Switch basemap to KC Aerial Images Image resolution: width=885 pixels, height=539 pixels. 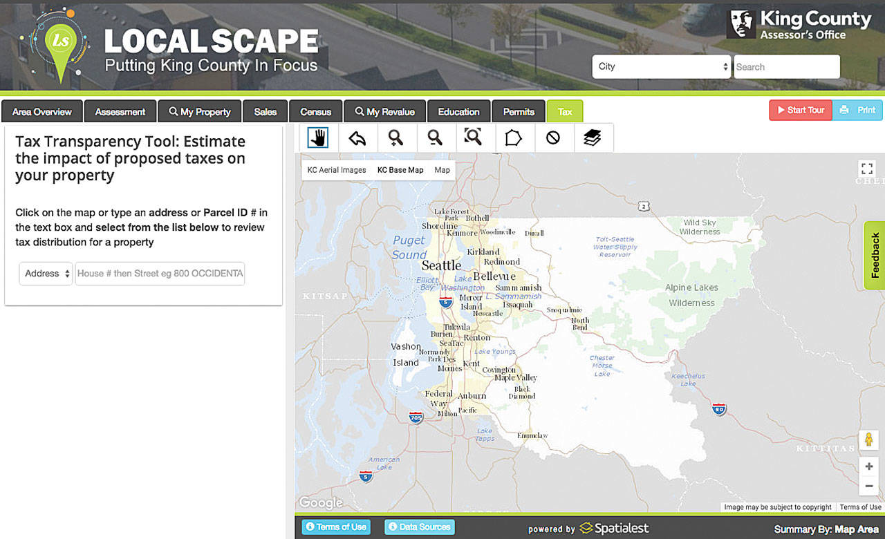[336, 169]
